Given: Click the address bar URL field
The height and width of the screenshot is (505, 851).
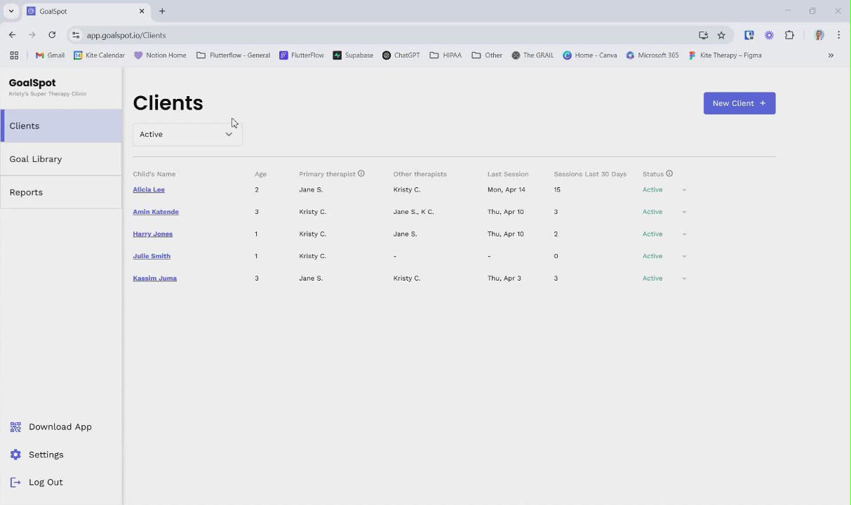Looking at the screenshot, I should pyautogui.click(x=386, y=35).
